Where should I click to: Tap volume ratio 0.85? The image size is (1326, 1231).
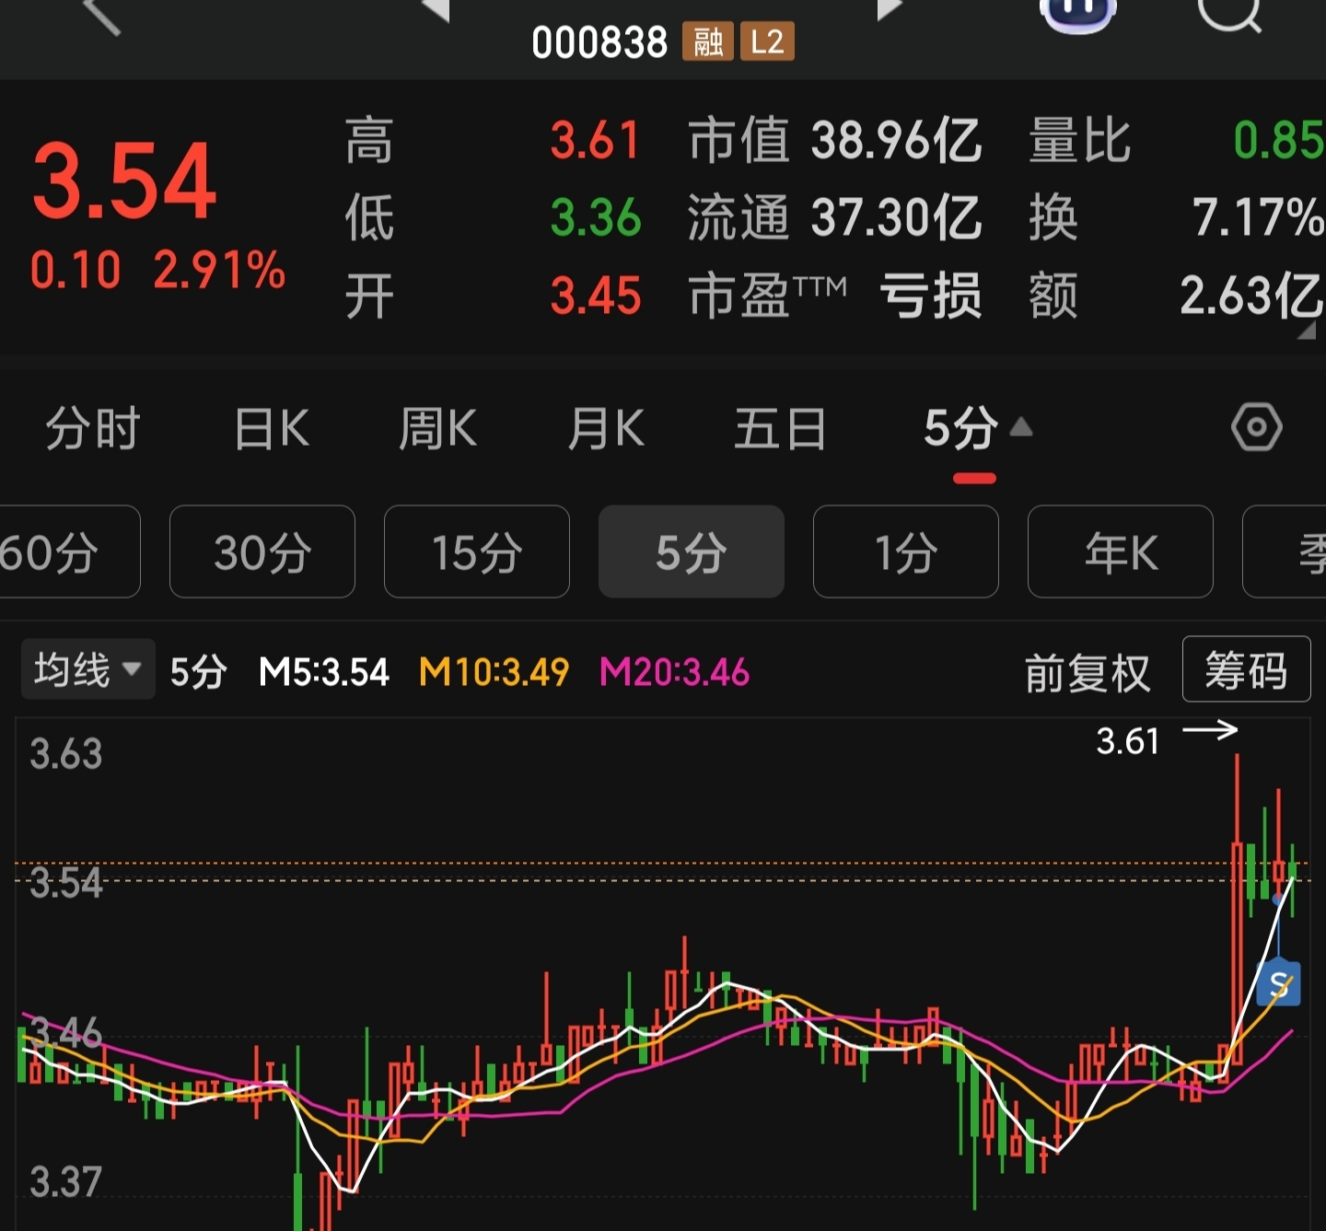1278,141
